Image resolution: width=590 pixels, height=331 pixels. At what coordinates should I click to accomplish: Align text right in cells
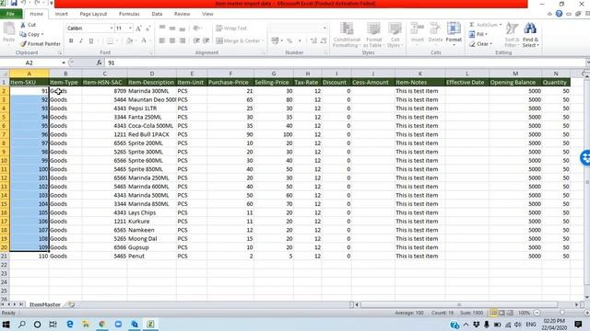point(183,40)
